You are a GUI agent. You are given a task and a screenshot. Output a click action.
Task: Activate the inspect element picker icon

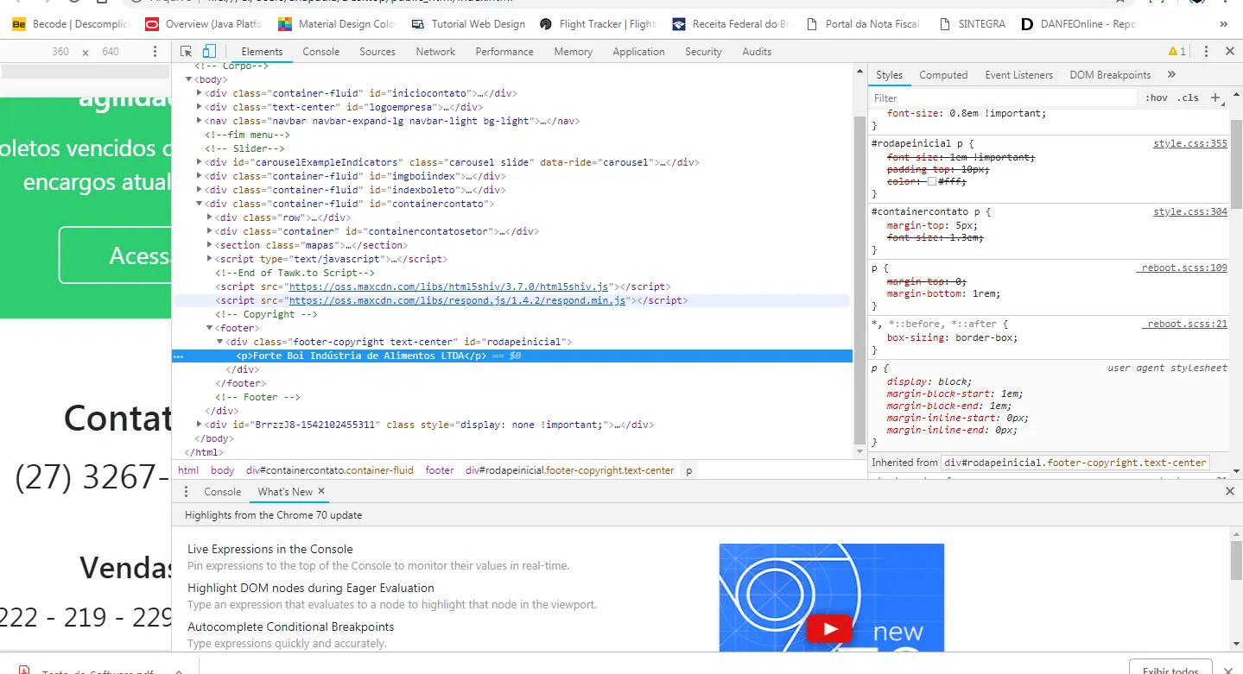pyautogui.click(x=187, y=52)
